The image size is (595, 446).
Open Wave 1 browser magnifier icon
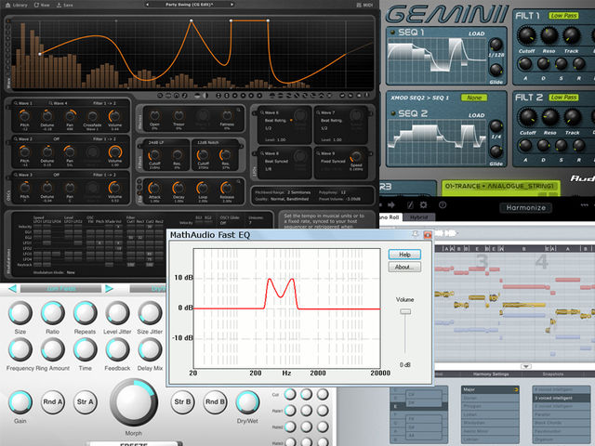pyautogui.click(x=16, y=103)
